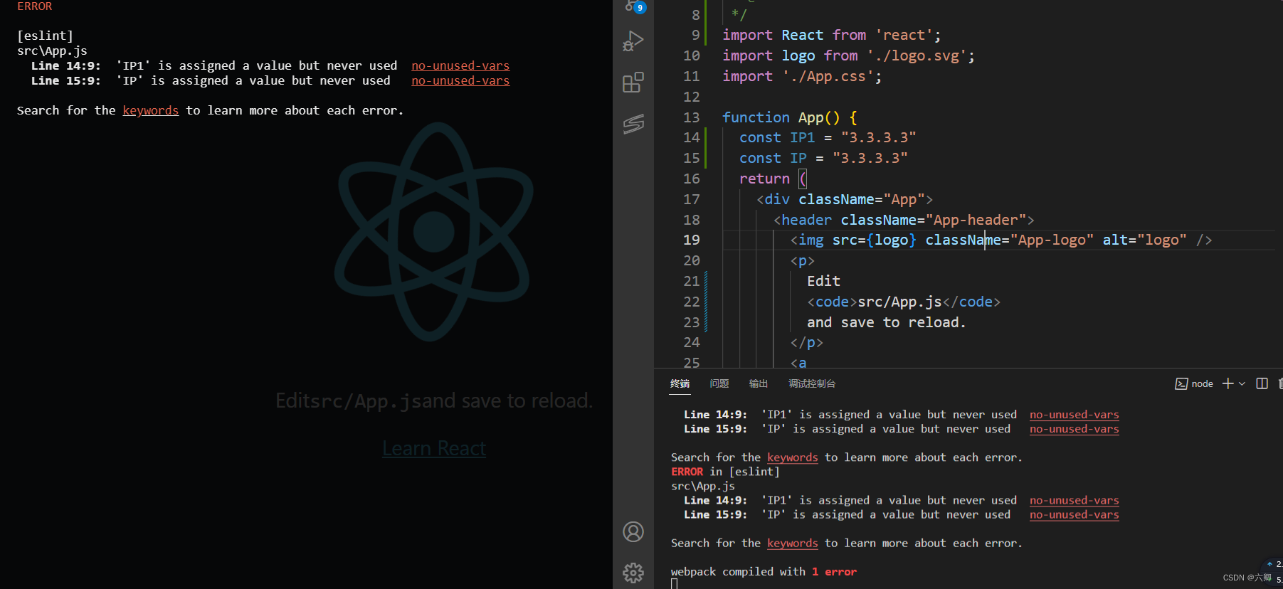Open Source Control view with badge 9
This screenshot has width=1283, height=589.
pos(634,6)
